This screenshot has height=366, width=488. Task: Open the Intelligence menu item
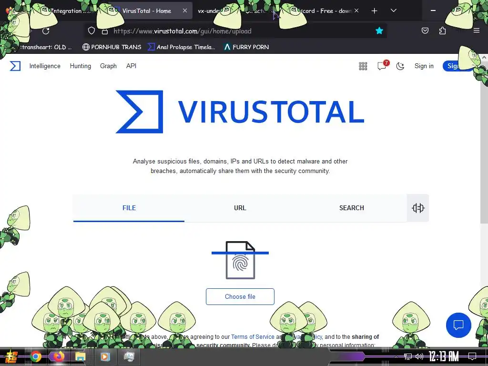[45, 66]
